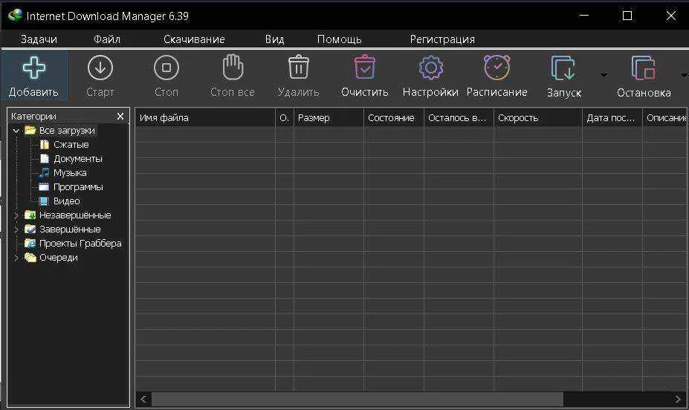Minimize the Internet Download Manager window

point(584,16)
